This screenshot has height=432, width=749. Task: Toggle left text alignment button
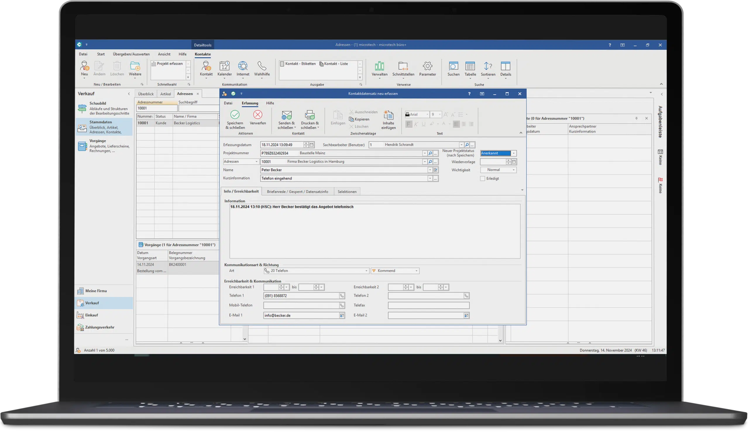(x=456, y=124)
